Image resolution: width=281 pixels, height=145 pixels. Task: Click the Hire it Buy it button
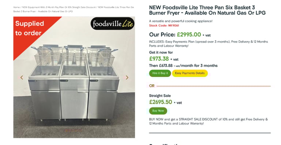click(160, 73)
